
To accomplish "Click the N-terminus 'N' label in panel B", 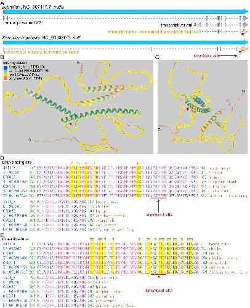I will point(78,62).
